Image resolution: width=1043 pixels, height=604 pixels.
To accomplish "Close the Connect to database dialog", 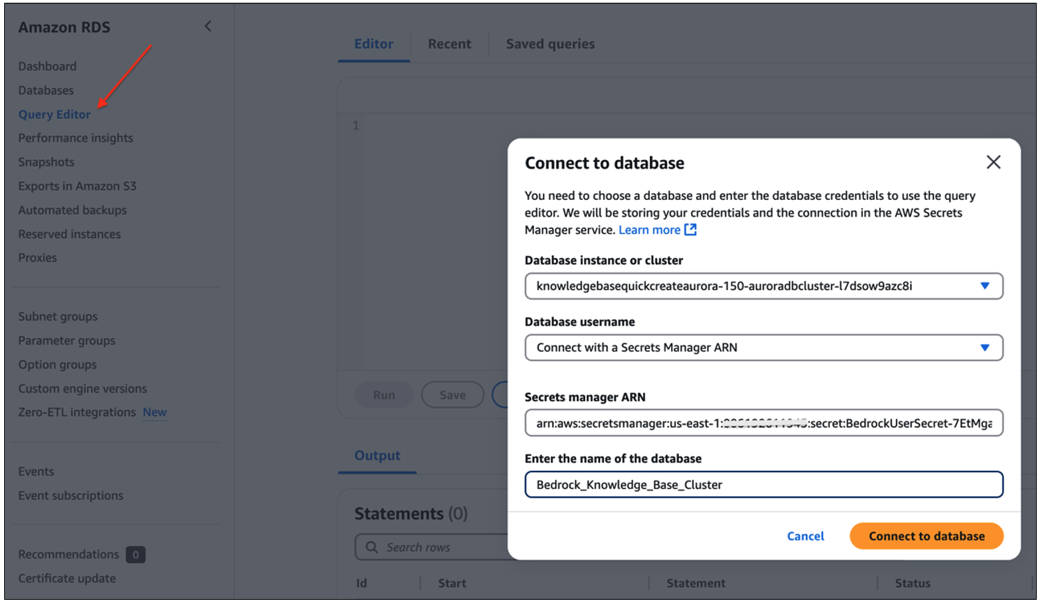I will click(x=993, y=162).
